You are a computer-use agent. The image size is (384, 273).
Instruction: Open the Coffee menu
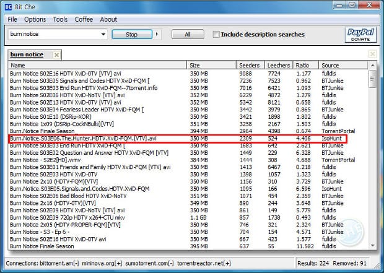point(84,19)
